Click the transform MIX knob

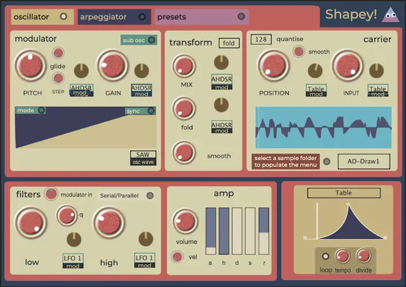pos(184,66)
